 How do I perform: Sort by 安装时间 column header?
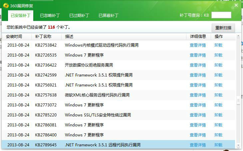(x=14, y=37)
